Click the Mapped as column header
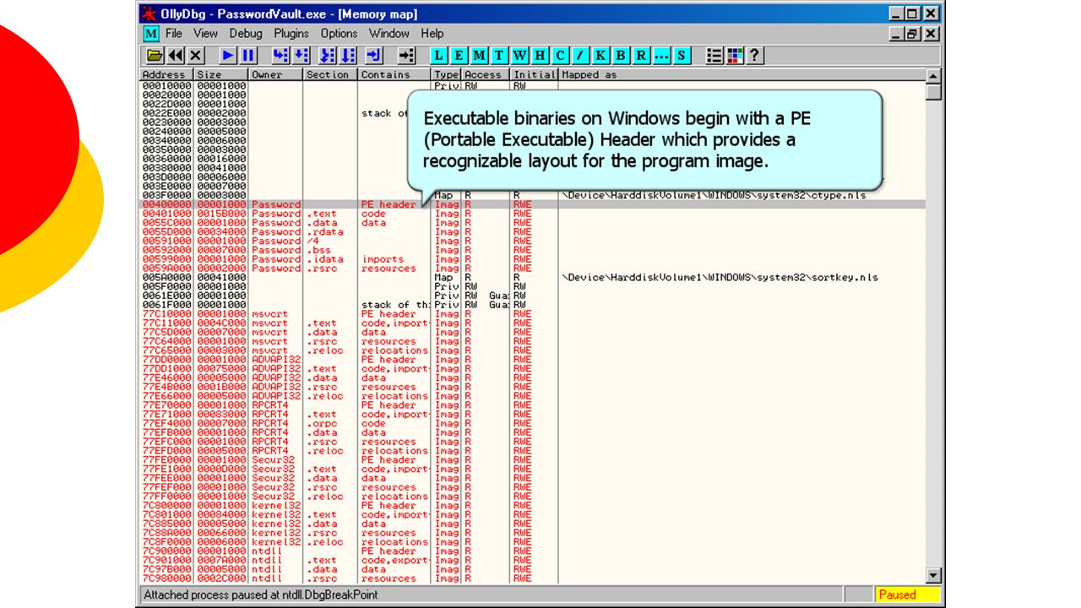Viewport: 1081px width, 608px height. (741, 74)
